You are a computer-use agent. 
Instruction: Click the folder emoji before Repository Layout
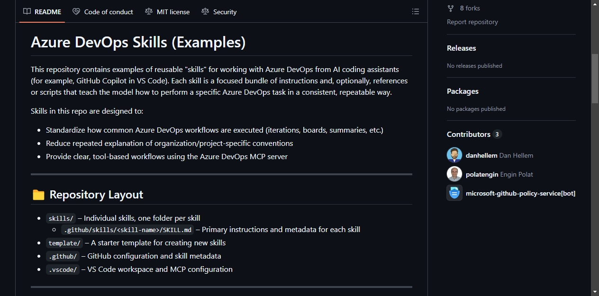[38, 195]
